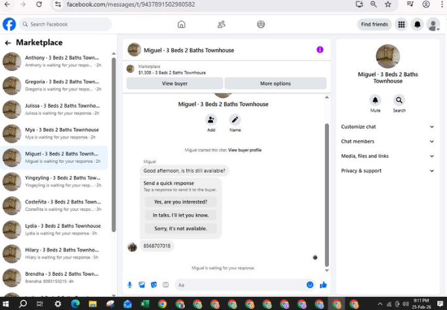Open Yingeyling's townhouse conversation
The width and height of the screenshot is (447, 310).
54,182
